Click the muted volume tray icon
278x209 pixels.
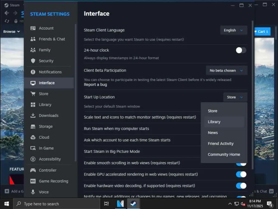243,204
